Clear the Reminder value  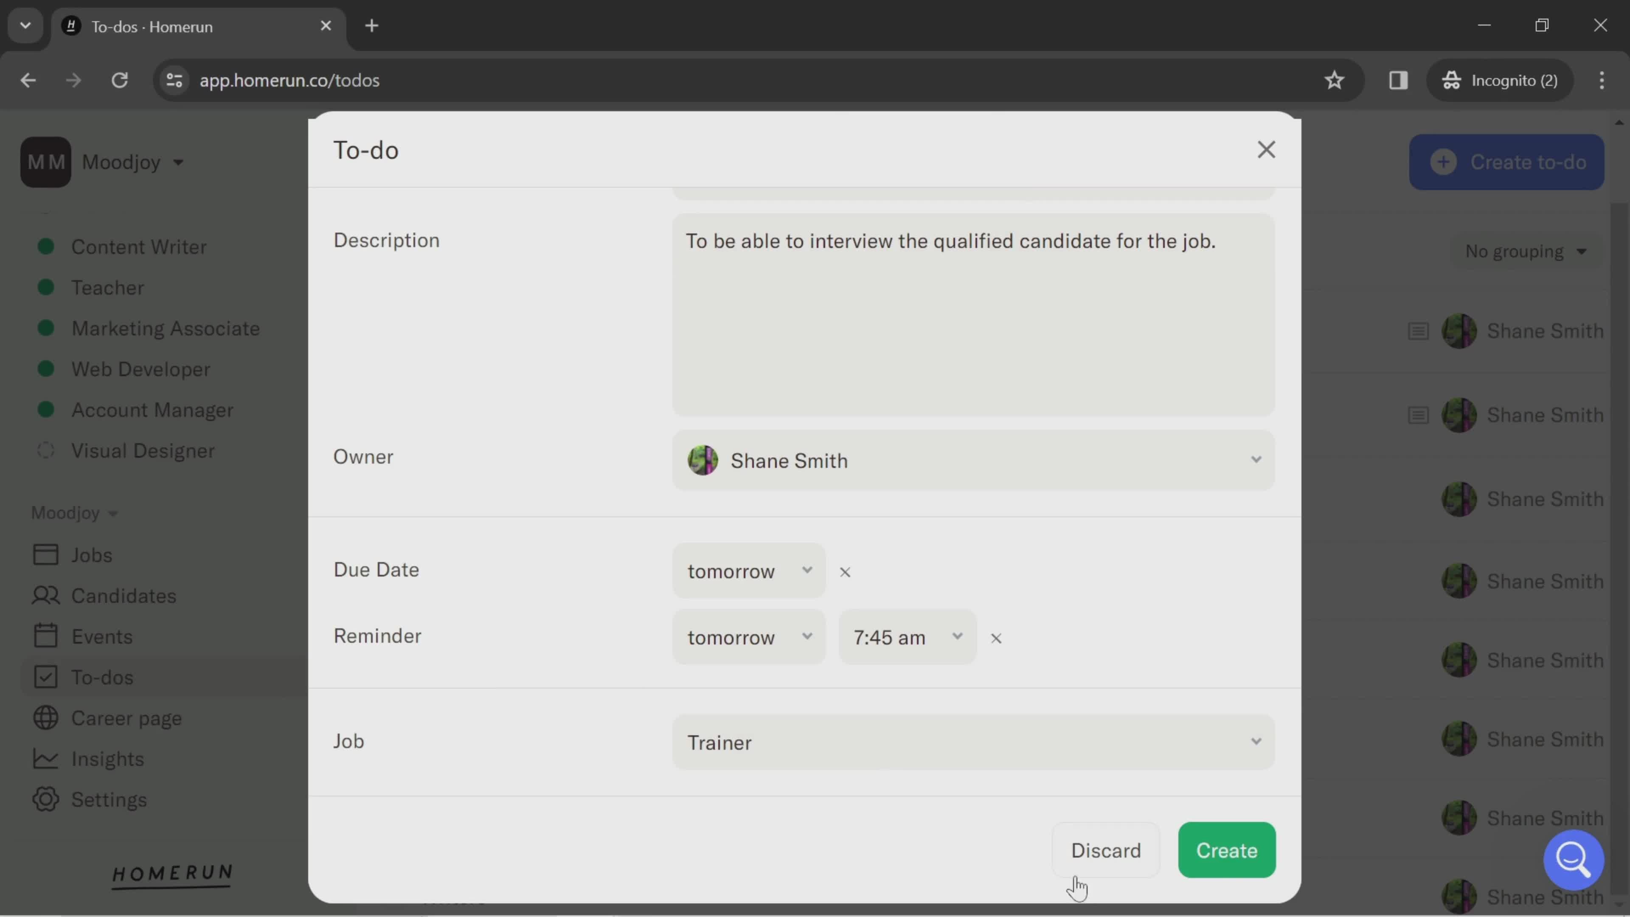(x=996, y=639)
